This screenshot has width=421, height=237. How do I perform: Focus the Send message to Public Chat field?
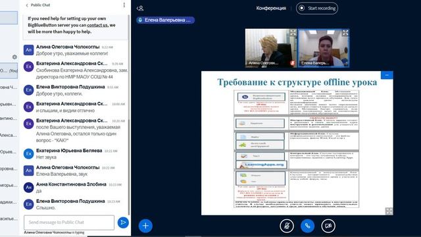tap(69, 223)
